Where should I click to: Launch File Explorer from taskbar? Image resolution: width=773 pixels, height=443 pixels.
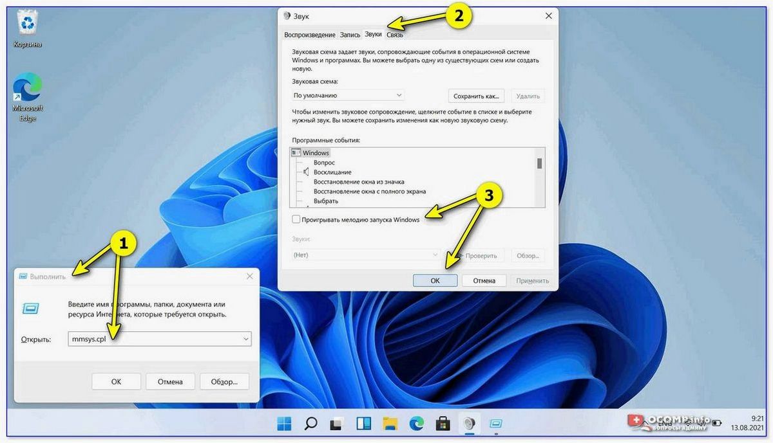(x=390, y=424)
